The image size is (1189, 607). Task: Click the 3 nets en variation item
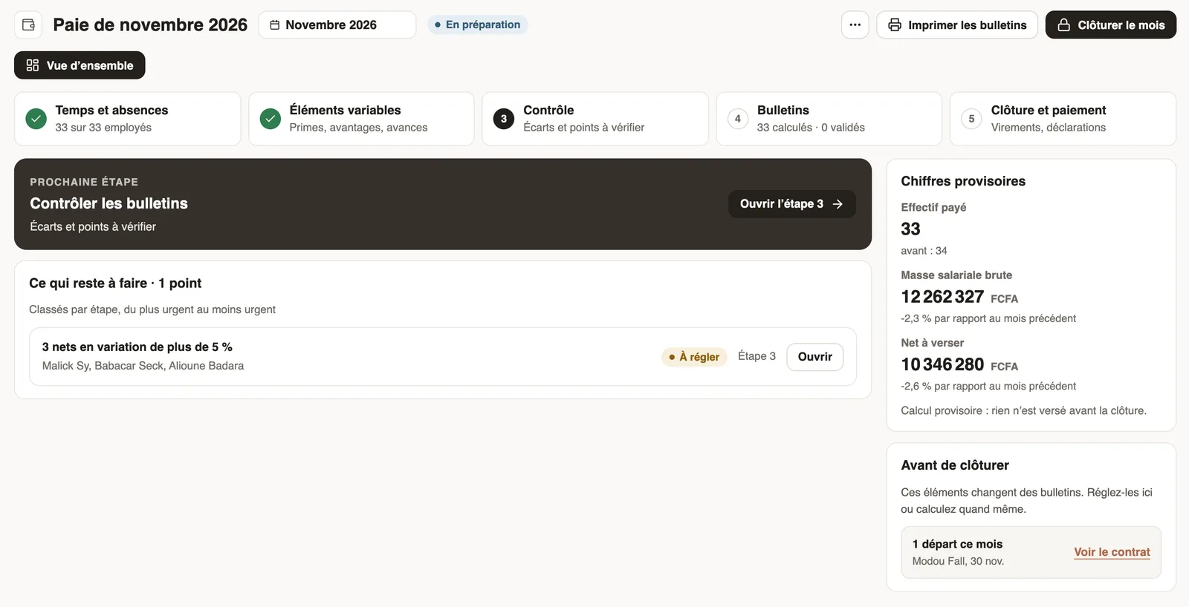(x=443, y=356)
